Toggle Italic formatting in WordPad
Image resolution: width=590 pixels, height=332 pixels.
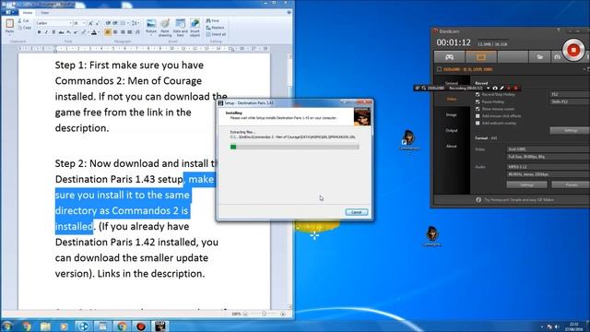tap(46, 32)
